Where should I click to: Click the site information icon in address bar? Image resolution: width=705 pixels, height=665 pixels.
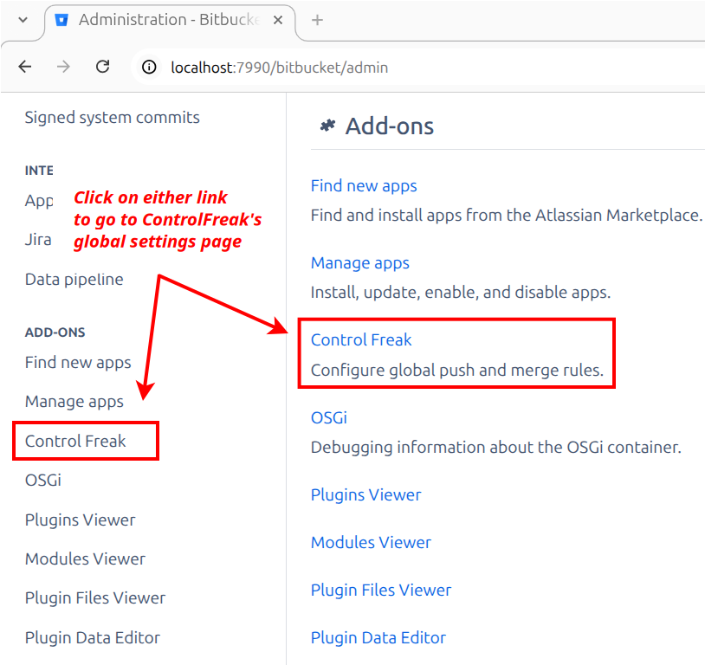[149, 67]
